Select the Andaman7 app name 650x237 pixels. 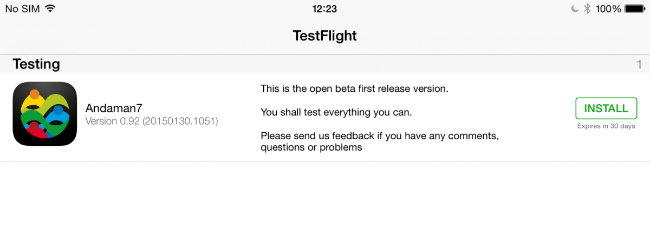tap(114, 109)
